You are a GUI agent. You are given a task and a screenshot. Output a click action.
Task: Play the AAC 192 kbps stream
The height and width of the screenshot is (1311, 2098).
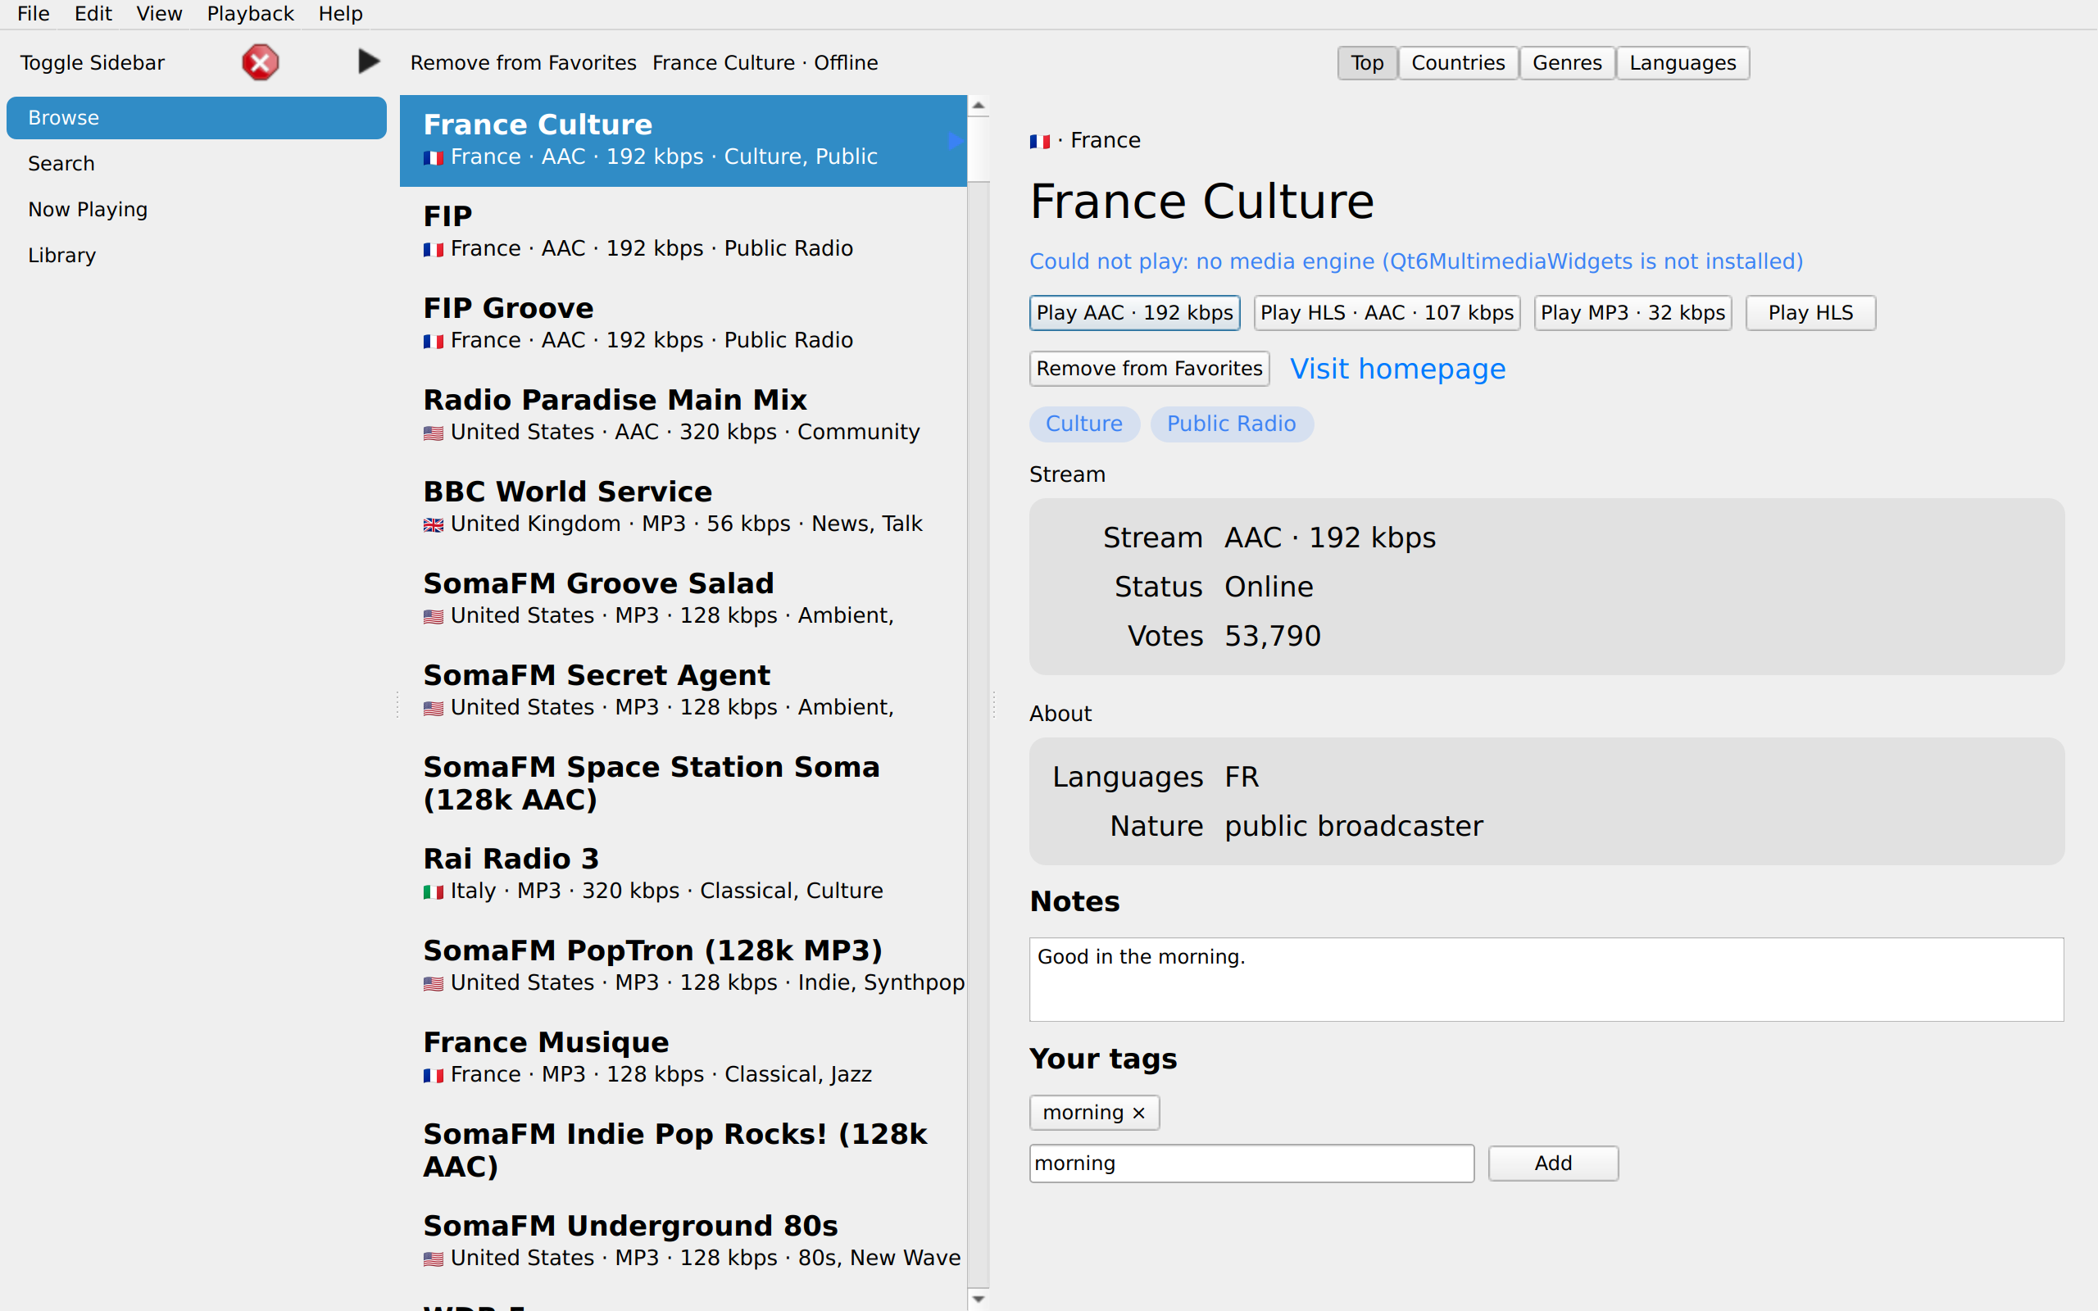point(1134,313)
